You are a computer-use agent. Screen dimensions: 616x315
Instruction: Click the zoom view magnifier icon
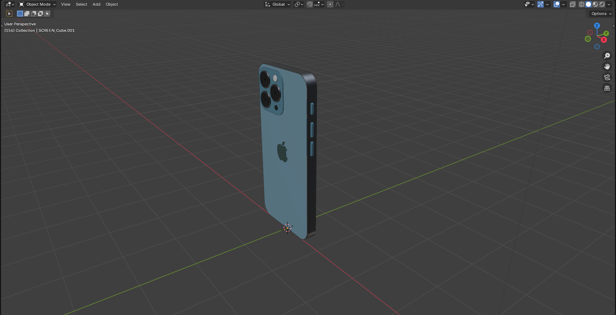click(607, 56)
